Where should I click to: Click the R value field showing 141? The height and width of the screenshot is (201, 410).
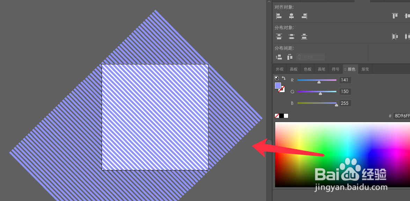345,80
